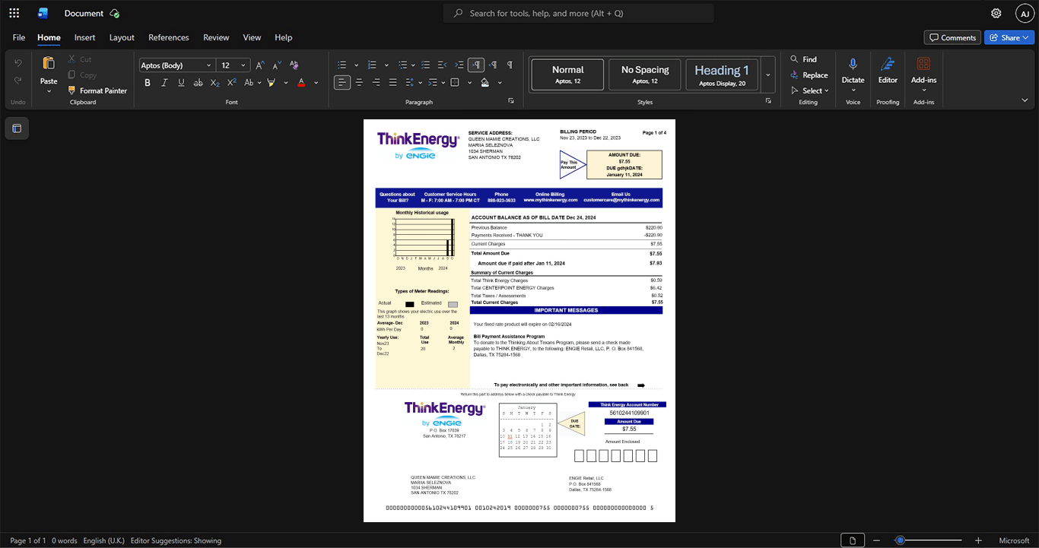
Task: Toggle align left for paragraph
Action: (x=342, y=82)
